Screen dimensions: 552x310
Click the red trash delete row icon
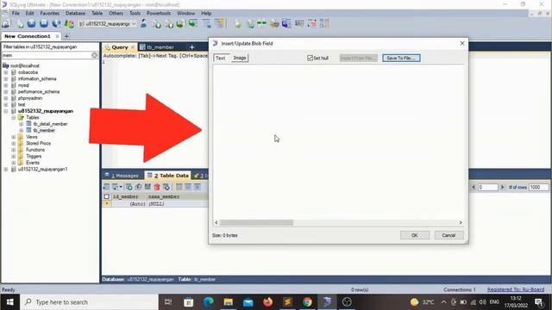(x=157, y=187)
